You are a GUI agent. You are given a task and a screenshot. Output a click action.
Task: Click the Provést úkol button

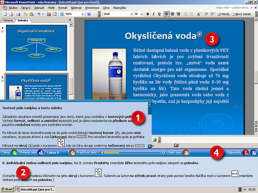coord(31,152)
